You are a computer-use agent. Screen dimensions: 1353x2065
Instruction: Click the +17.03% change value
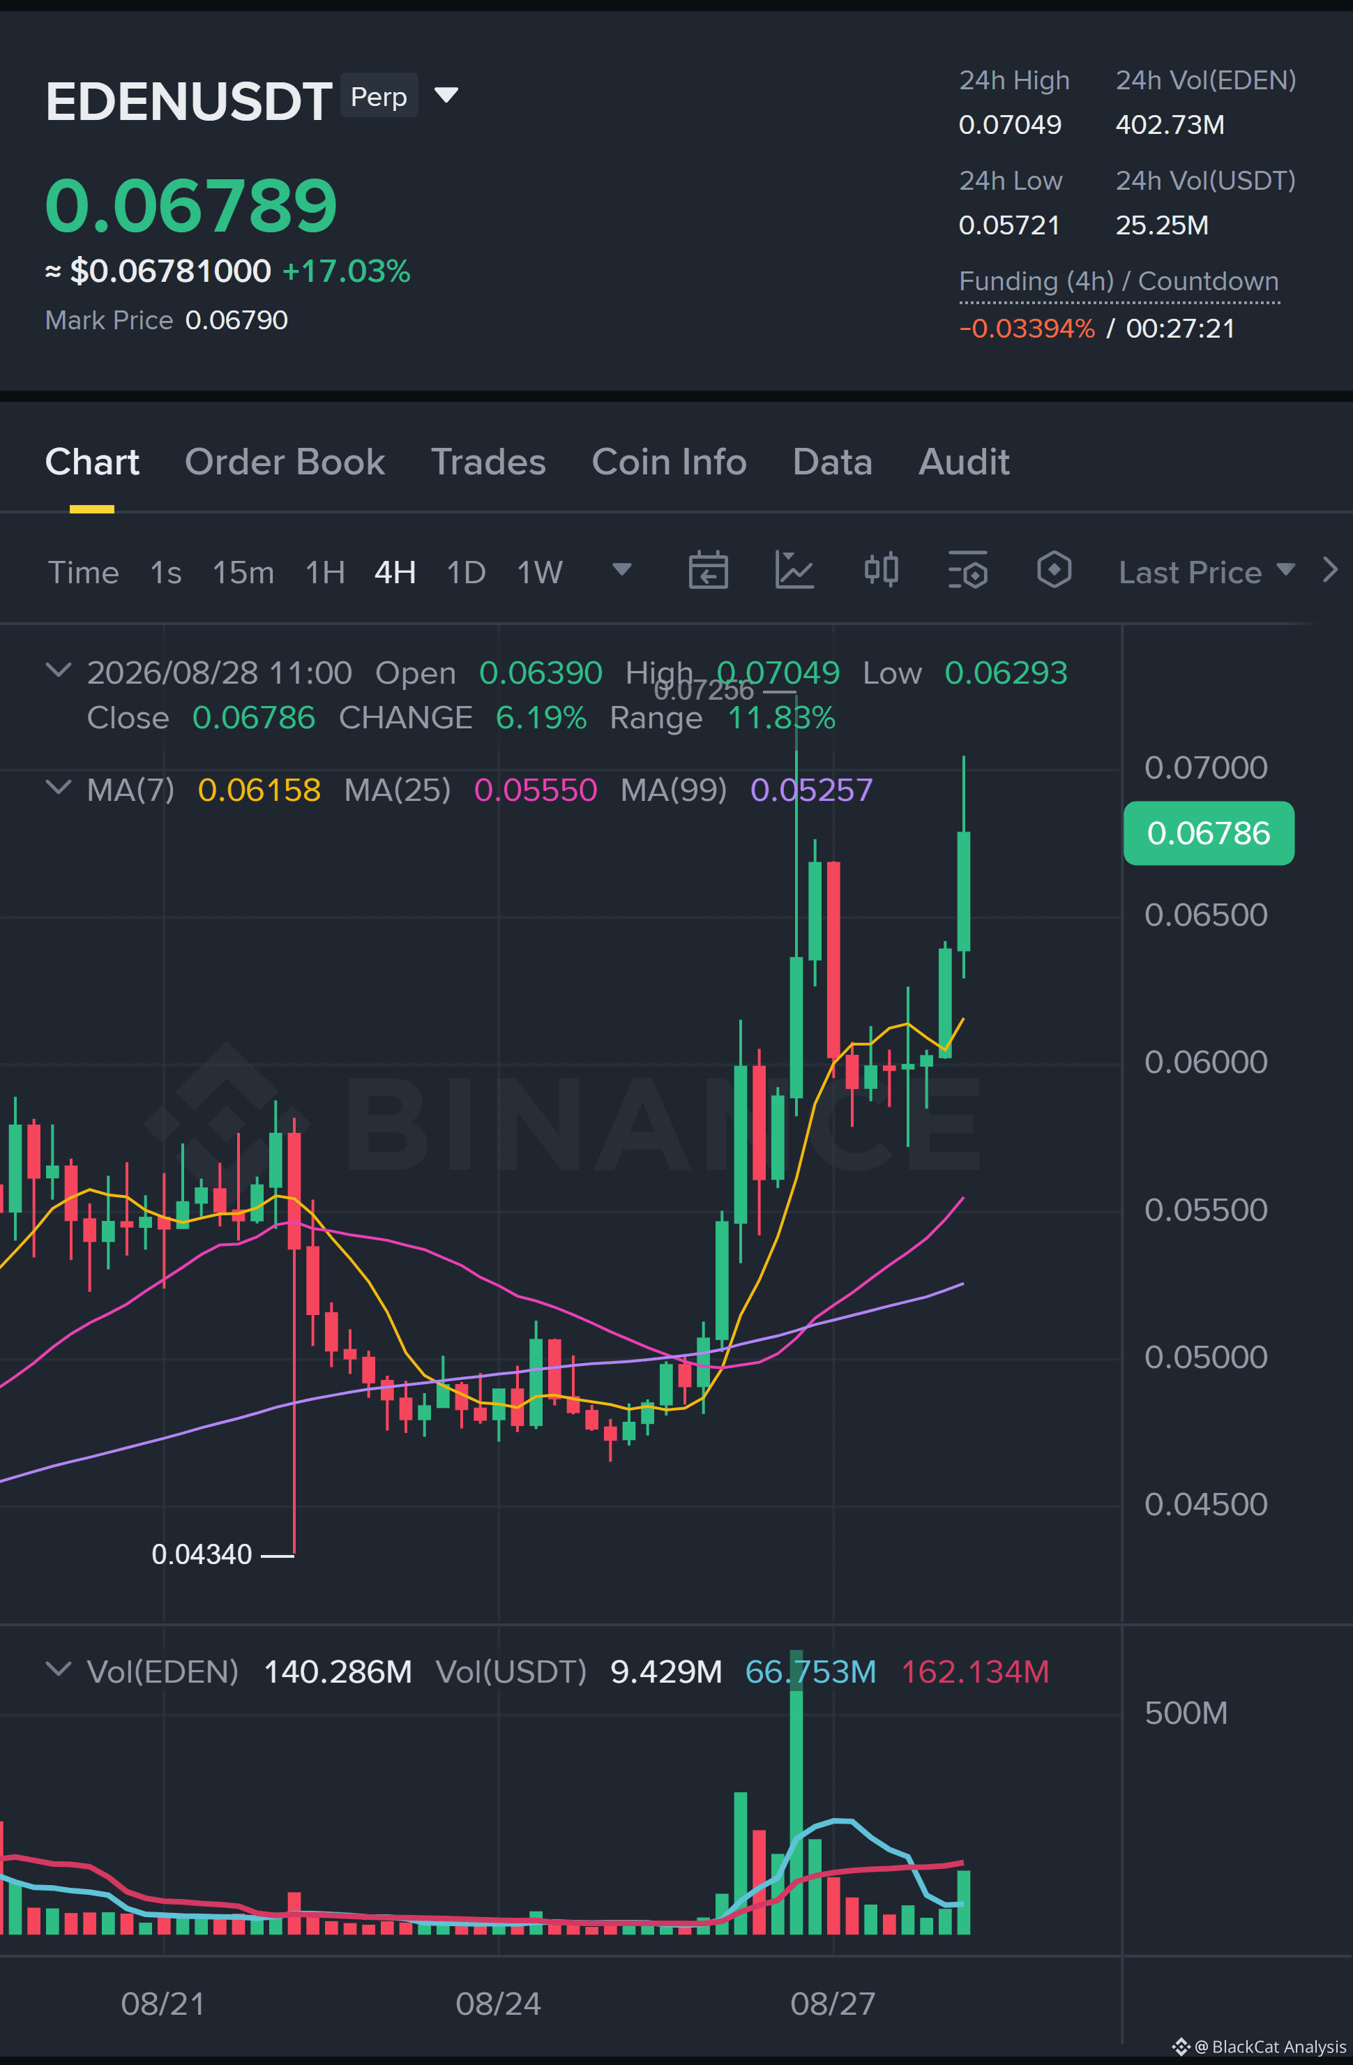point(346,271)
